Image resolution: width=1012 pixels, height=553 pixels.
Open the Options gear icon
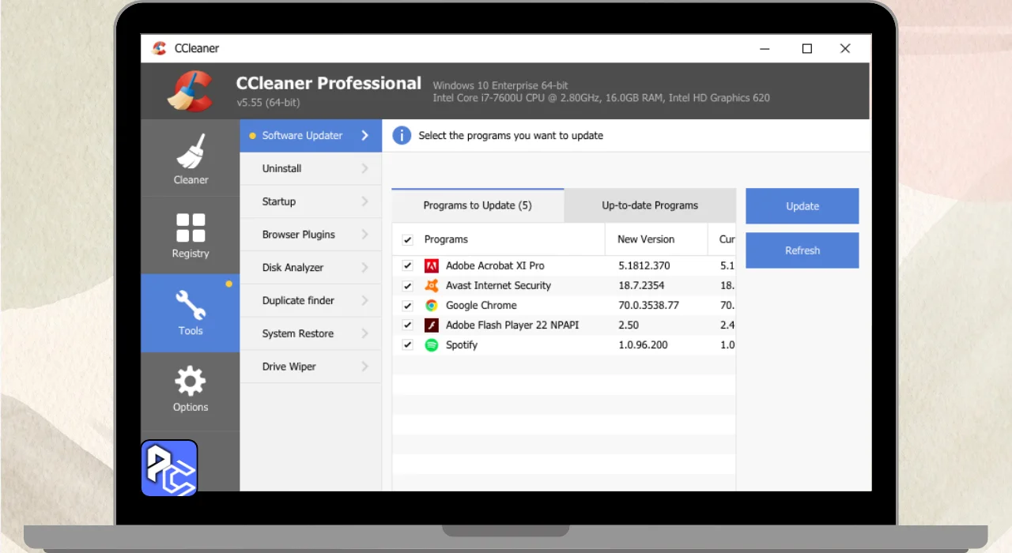191,382
